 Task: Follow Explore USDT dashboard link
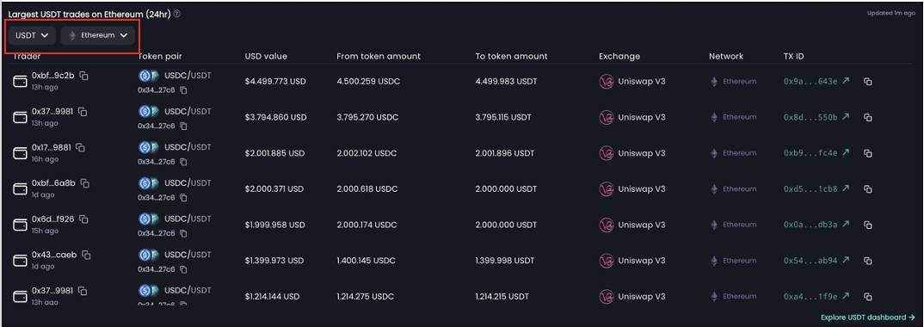click(x=868, y=318)
